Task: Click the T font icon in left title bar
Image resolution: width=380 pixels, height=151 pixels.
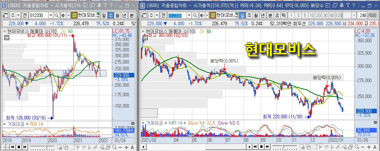Action: (x=105, y=5)
